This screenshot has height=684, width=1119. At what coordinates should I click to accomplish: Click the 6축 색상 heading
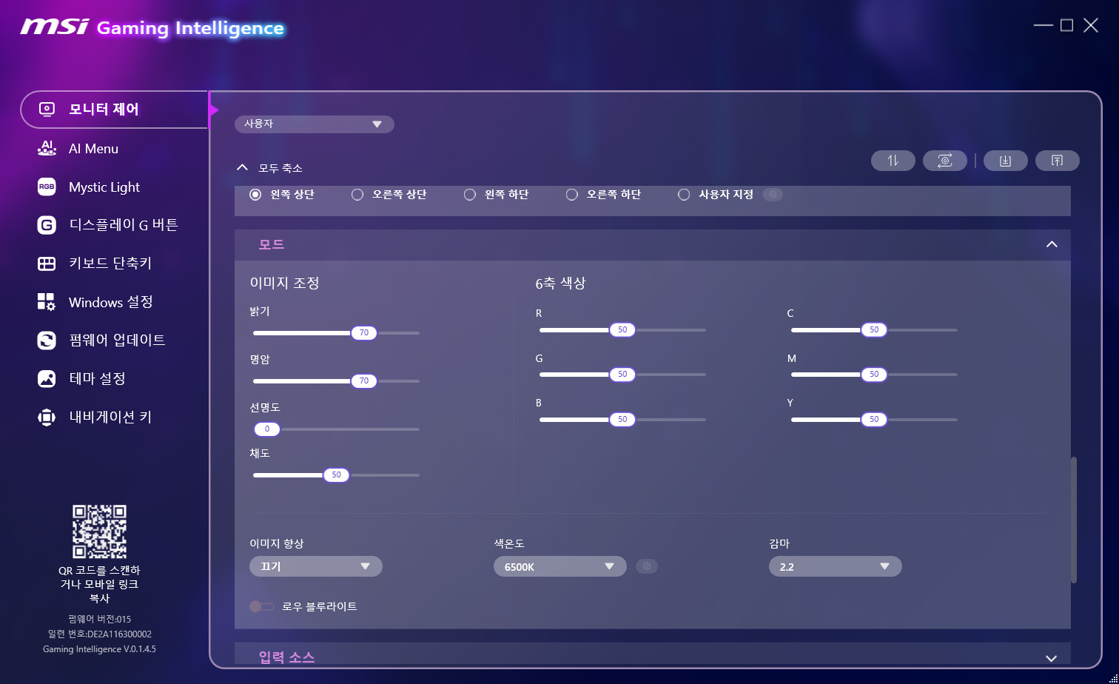pos(560,283)
